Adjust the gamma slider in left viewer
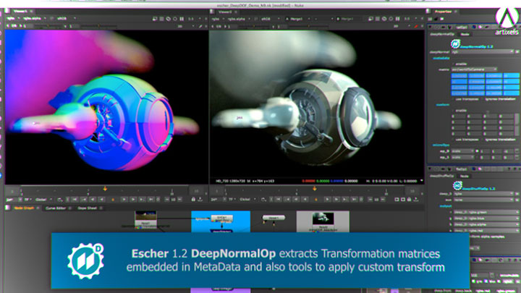Viewport: 521px width, 293px height. 98,26
